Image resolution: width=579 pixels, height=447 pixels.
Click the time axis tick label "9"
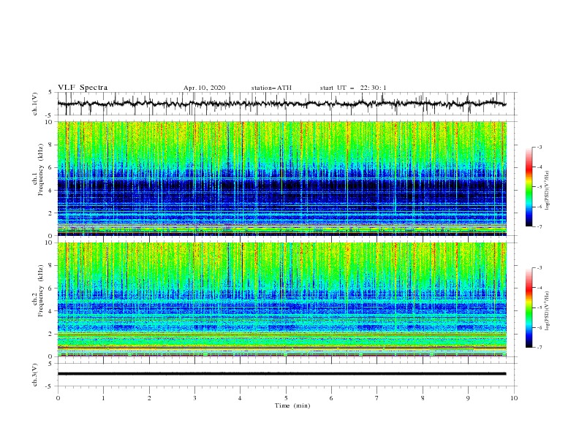click(x=468, y=398)
